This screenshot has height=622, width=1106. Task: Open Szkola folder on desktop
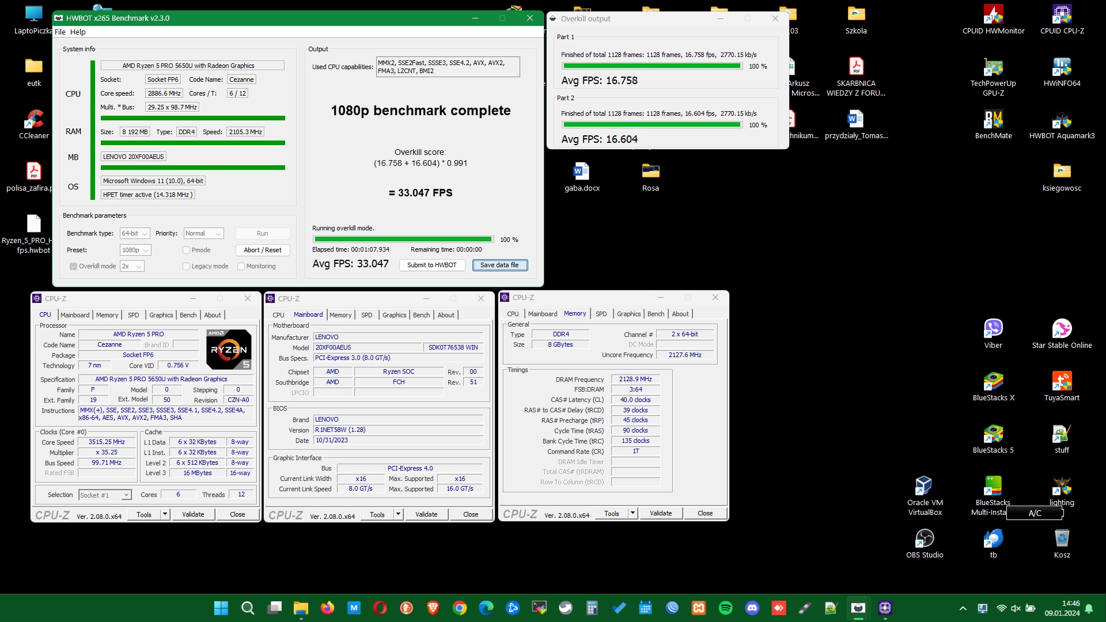pyautogui.click(x=856, y=19)
